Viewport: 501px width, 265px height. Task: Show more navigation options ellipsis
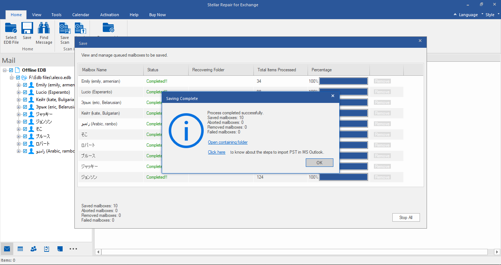73,249
